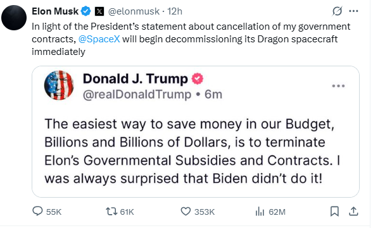Open the @elonmusk handle link

134,11
